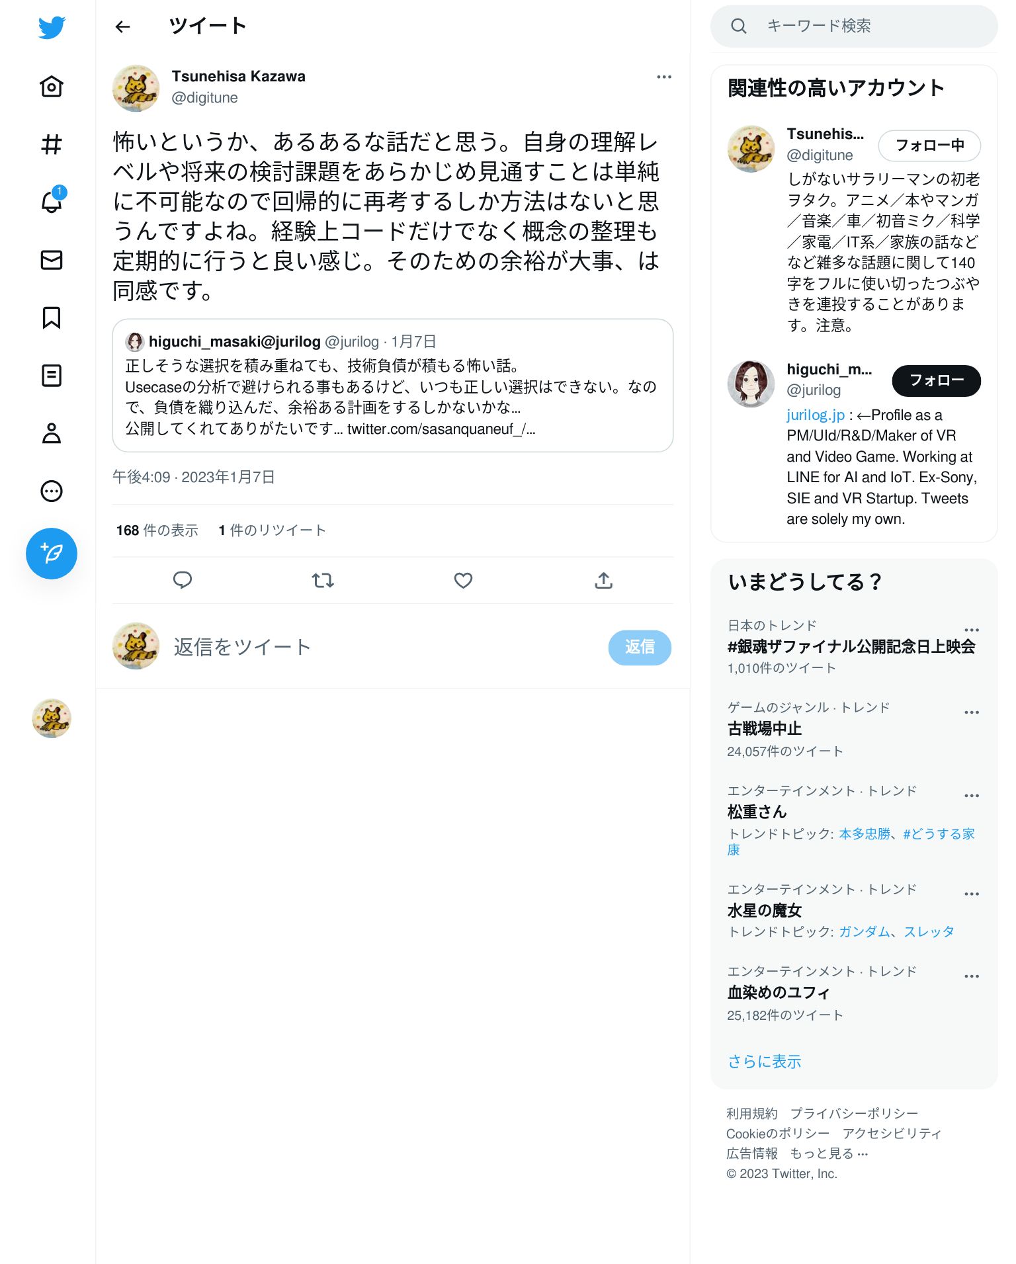
Task: Open notifications bell with badge
Action: [x=52, y=201]
